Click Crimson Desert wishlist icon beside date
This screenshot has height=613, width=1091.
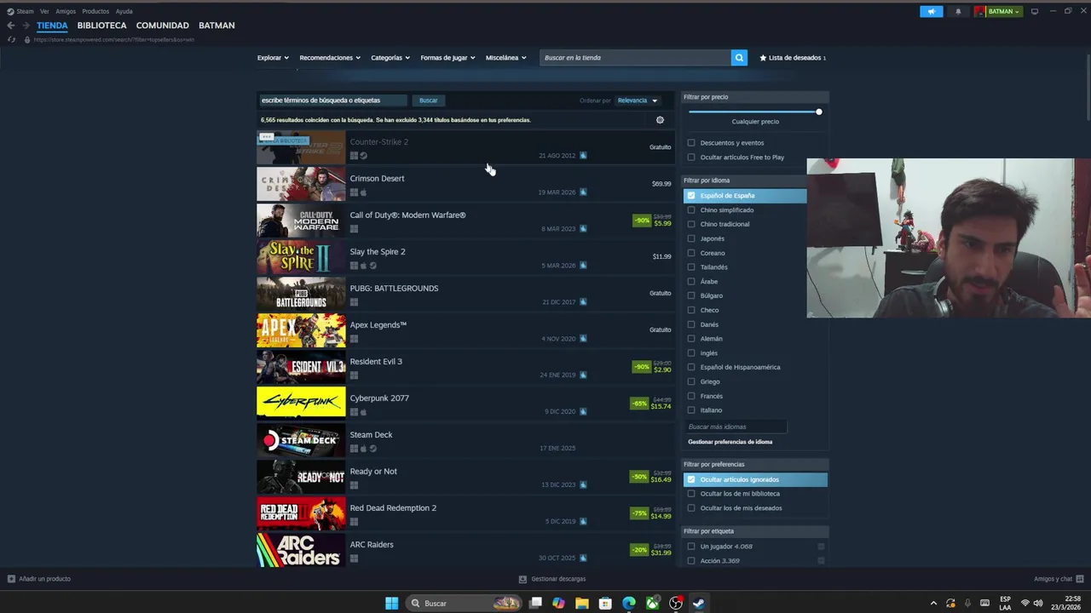[583, 192]
